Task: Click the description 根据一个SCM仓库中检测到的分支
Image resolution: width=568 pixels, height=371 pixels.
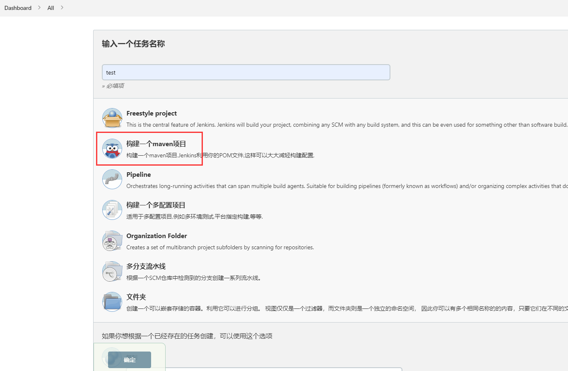Action: click(x=194, y=278)
